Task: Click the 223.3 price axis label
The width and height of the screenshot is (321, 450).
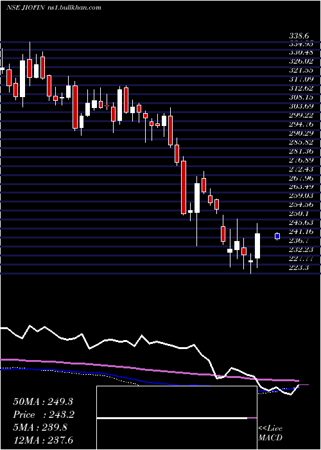Action: point(299,268)
